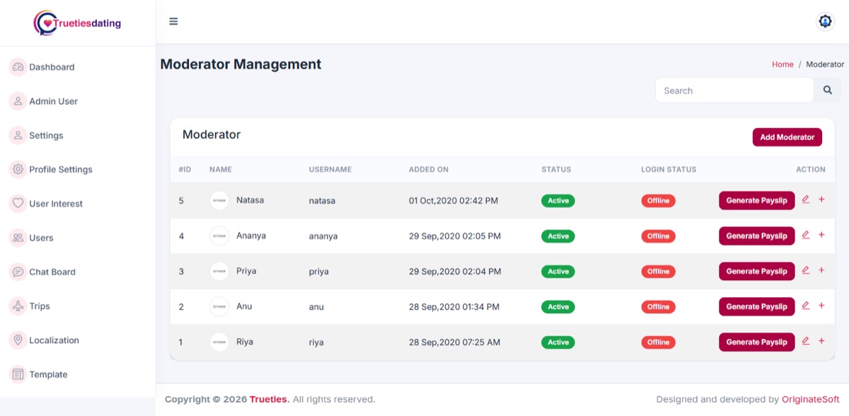Click the ADDED ON column header

tap(429, 170)
